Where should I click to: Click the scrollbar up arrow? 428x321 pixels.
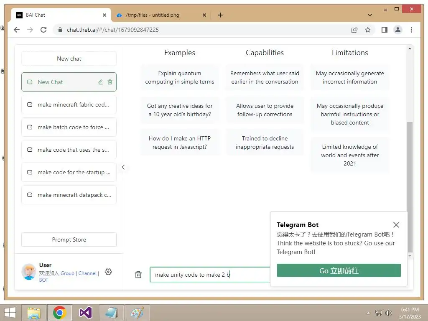410,48
